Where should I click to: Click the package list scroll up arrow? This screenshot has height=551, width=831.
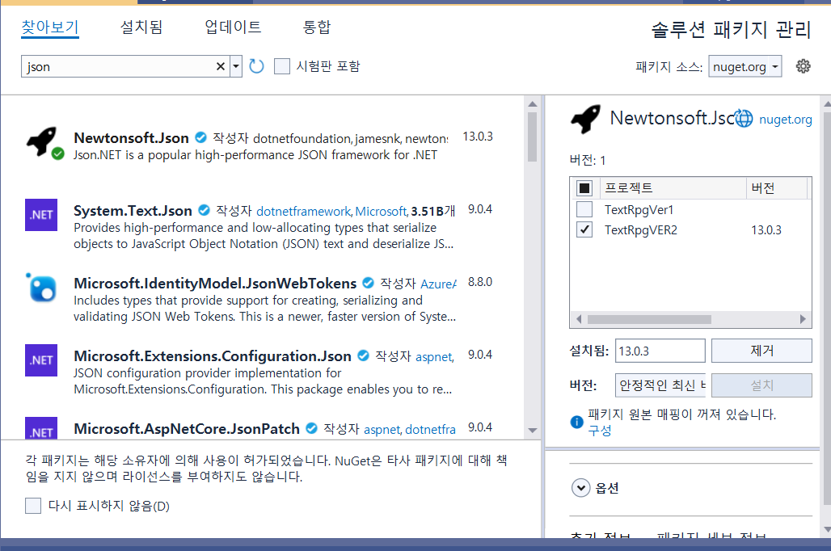[533, 104]
